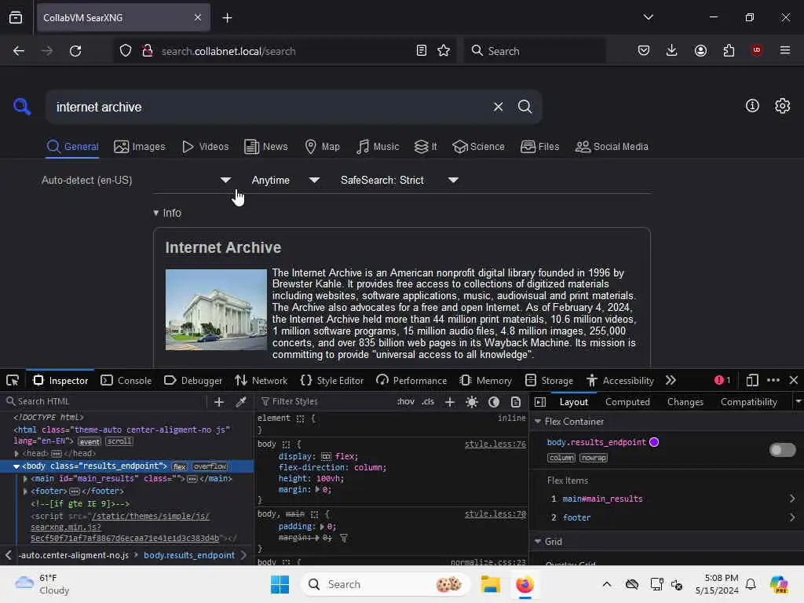Collapse the Grid section
The width and height of the screenshot is (804, 603).
[538, 542]
